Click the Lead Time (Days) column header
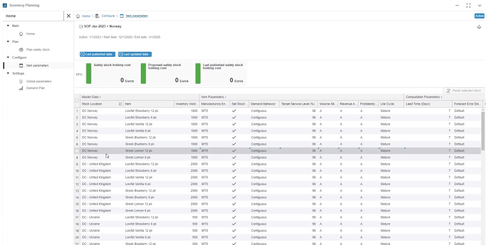Screen dimensions: 488x245 [428, 104]
